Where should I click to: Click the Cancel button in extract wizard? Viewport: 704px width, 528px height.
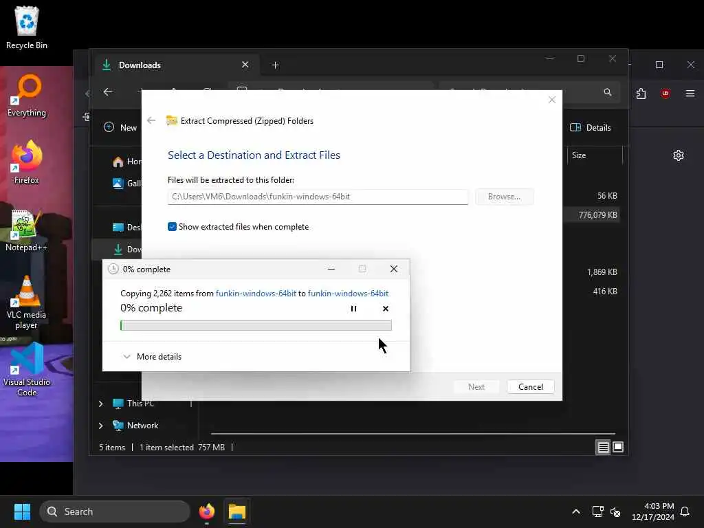530,386
